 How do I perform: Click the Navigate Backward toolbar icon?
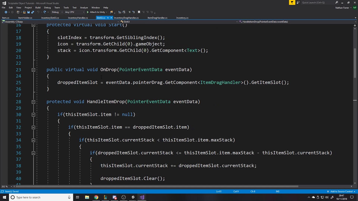coord(6,12)
